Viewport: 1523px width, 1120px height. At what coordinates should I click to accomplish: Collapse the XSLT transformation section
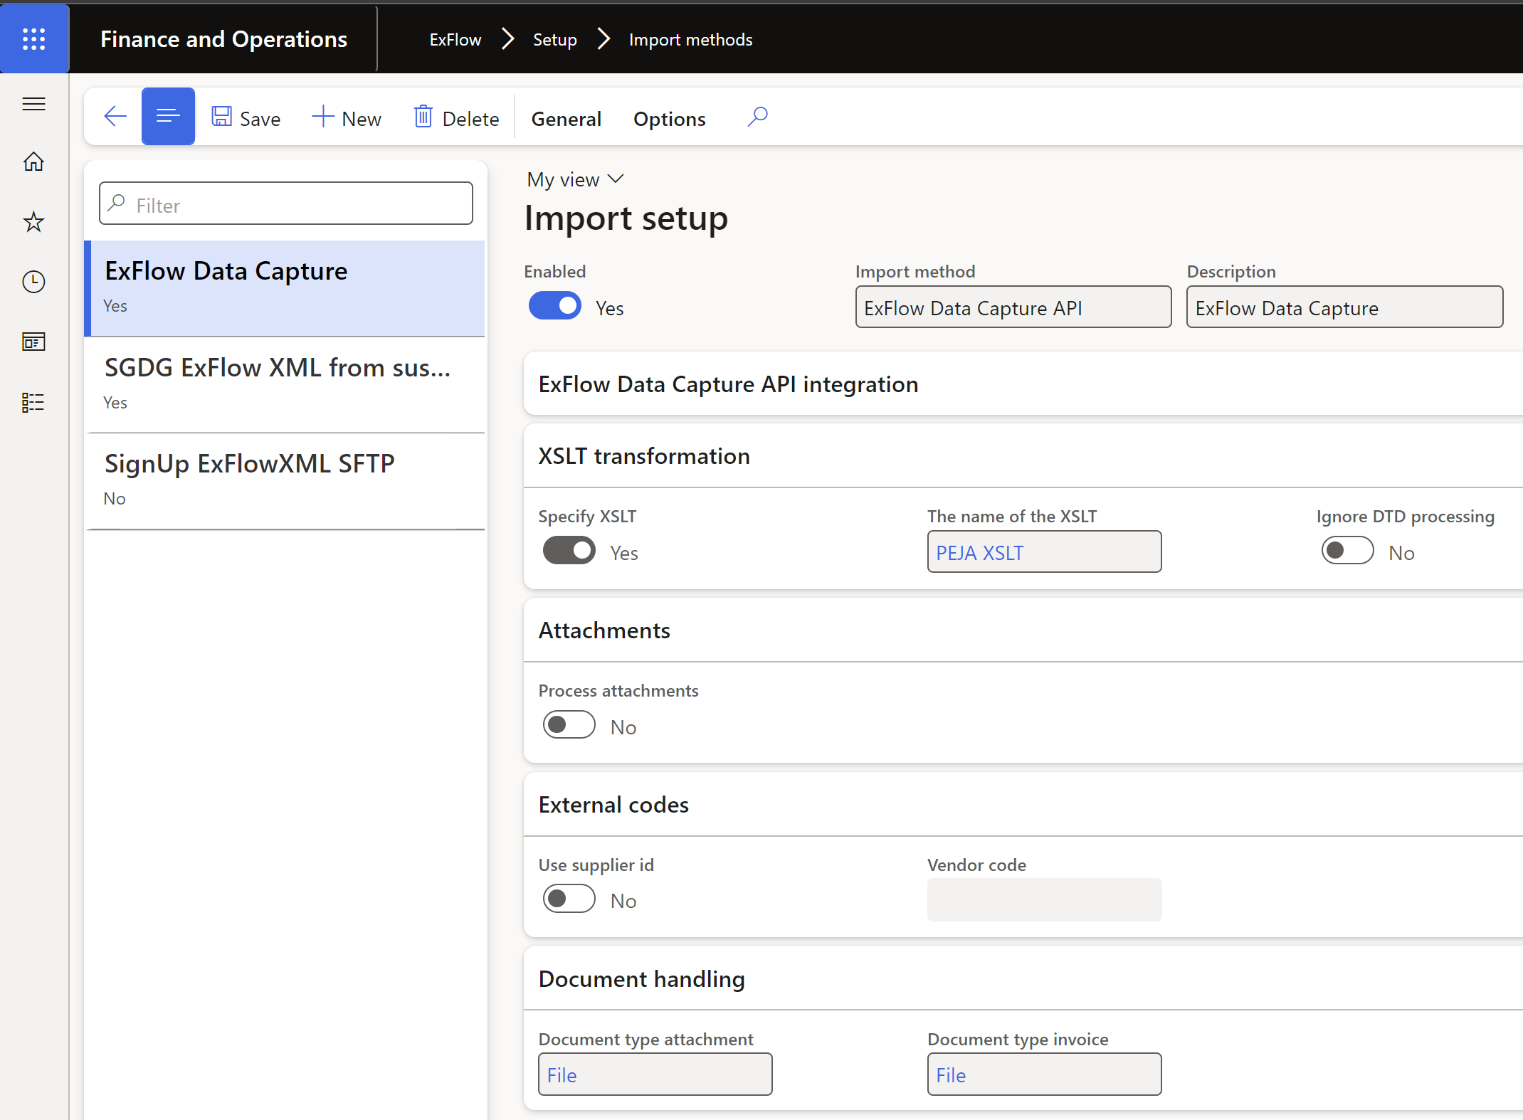(1023, 455)
